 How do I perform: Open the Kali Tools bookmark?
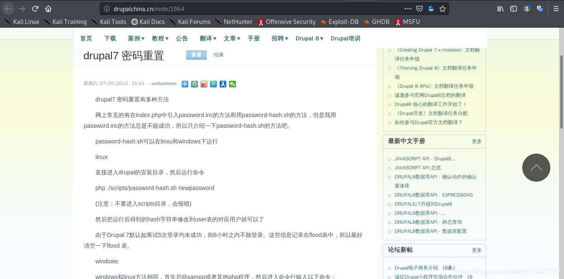tap(109, 22)
